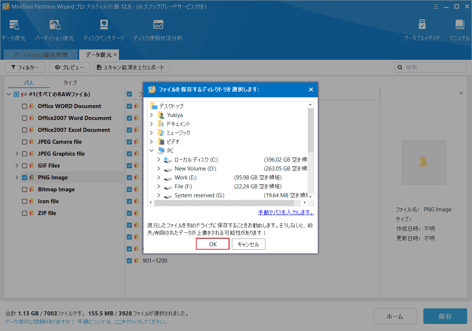
Task: Close the preview panel with its X
Action: [x=461, y=93]
